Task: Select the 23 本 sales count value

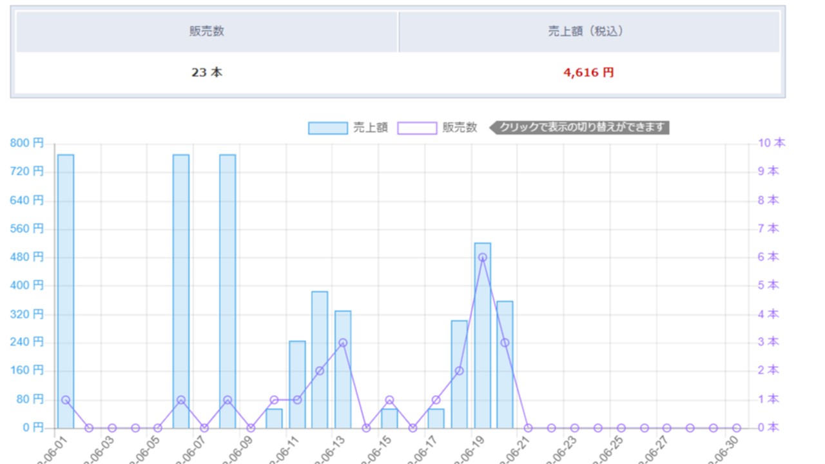Action: pos(207,73)
